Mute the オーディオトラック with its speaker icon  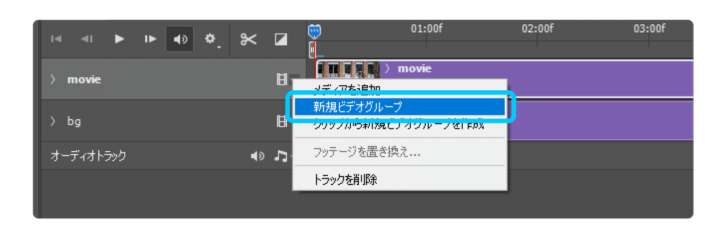pyautogui.click(x=257, y=156)
